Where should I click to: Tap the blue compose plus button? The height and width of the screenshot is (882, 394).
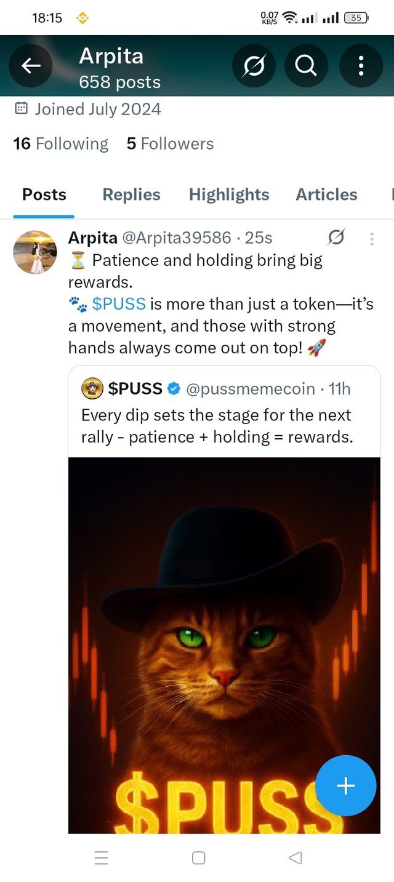(345, 785)
